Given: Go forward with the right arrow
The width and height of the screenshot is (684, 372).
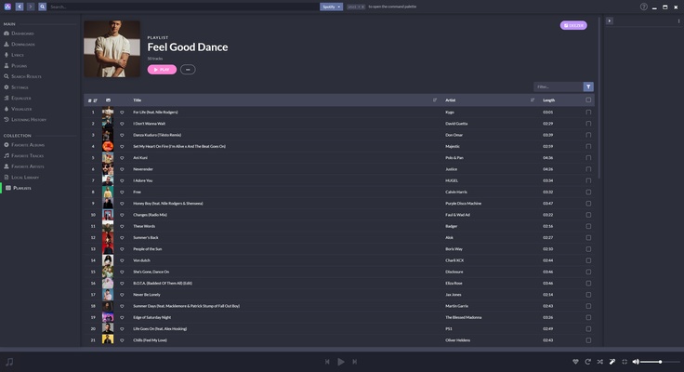Looking at the screenshot, I should coord(31,7).
